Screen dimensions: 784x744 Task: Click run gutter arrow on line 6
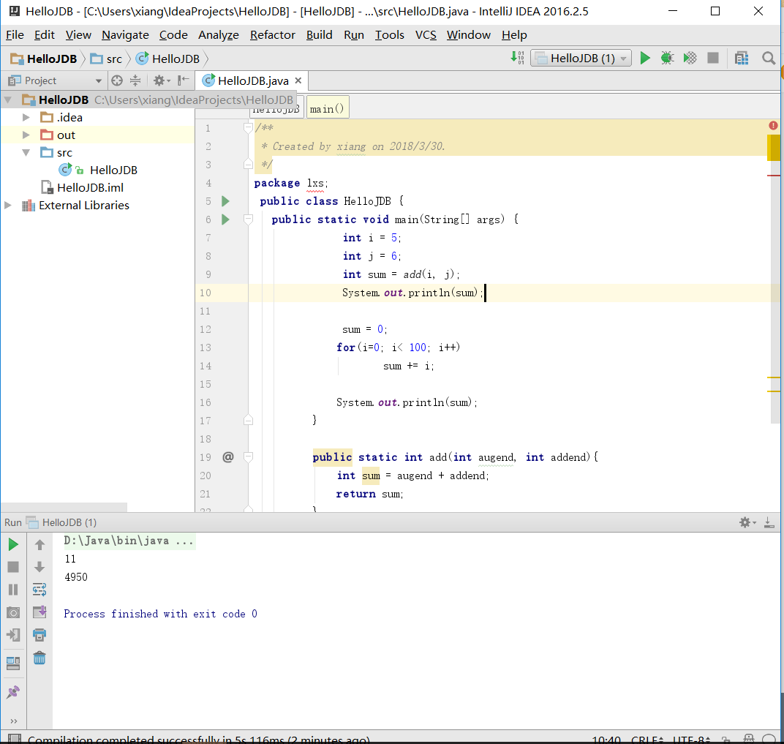point(225,219)
